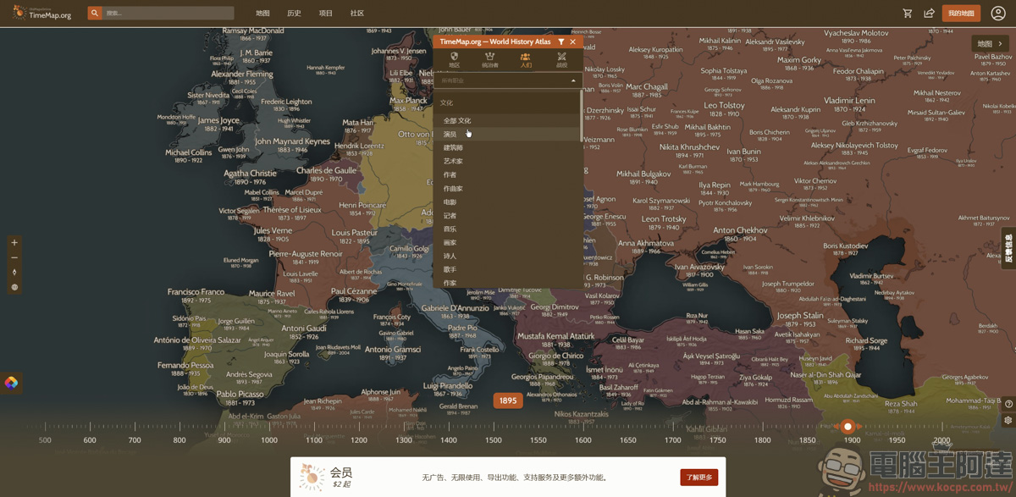The height and width of the screenshot is (497, 1016).
Task: Jump timeline to year 1750
Action: coord(717,440)
